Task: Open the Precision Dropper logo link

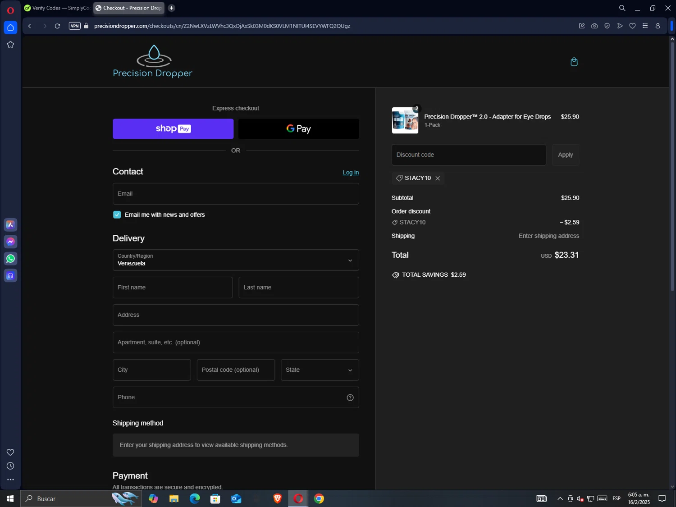Action: point(153,61)
